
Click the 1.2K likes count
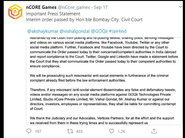pyautogui.click(x=121, y=131)
